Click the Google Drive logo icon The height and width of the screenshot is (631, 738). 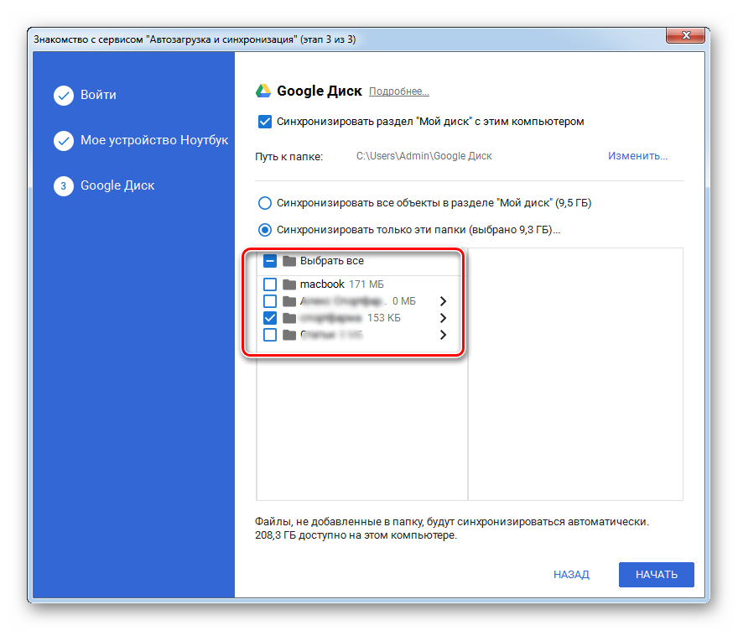pos(263,91)
